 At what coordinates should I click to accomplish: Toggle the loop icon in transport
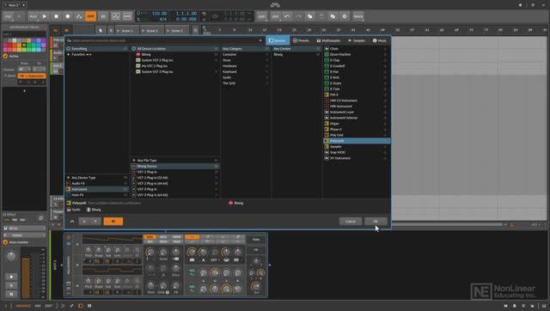pyautogui.click(x=215, y=16)
